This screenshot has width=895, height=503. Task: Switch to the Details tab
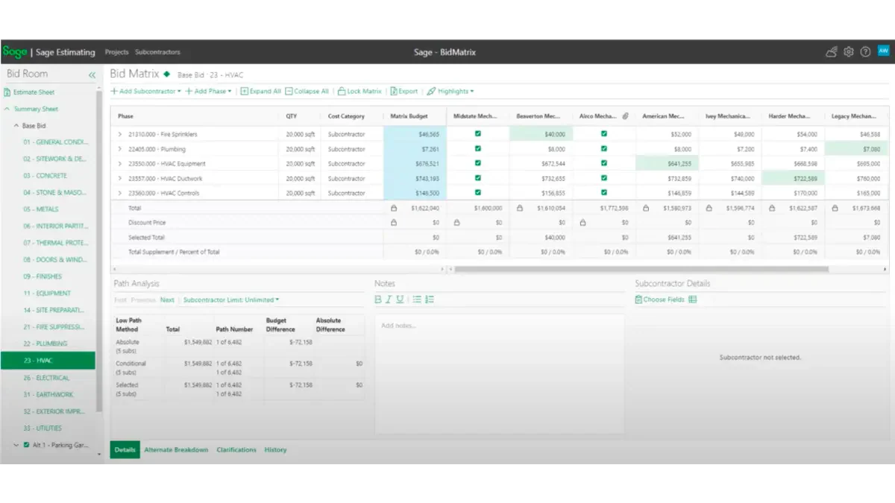[x=125, y=450]
